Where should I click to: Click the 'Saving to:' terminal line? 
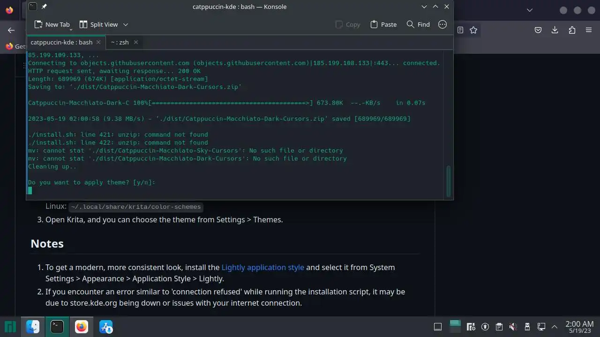pyautogui.click(x=135, y=87)
